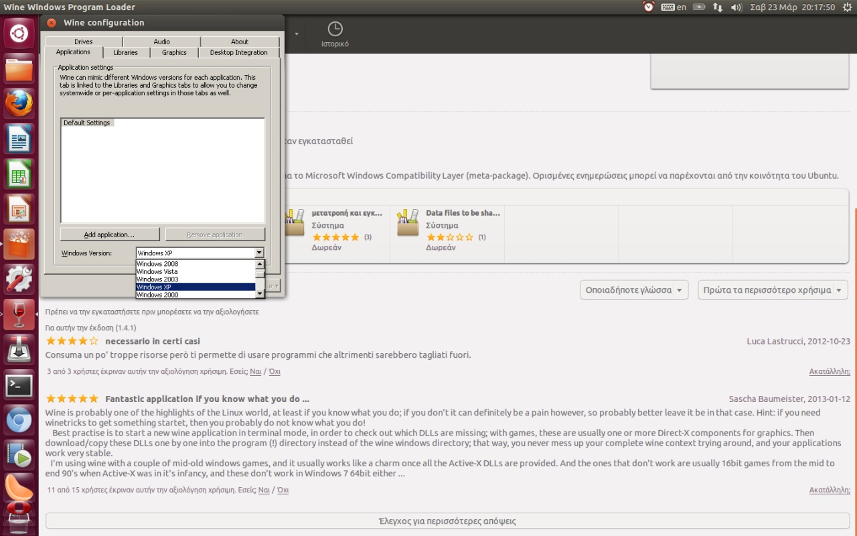Image resolution: width=857 pixels, height=536 pixels.
Task: Open the Terminal from the launcher
Action: [x=19, y=385]
